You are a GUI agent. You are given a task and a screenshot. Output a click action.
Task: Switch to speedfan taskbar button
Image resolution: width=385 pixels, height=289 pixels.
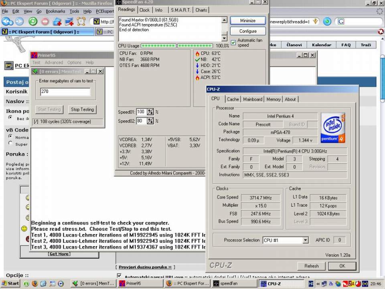point(235,283)
